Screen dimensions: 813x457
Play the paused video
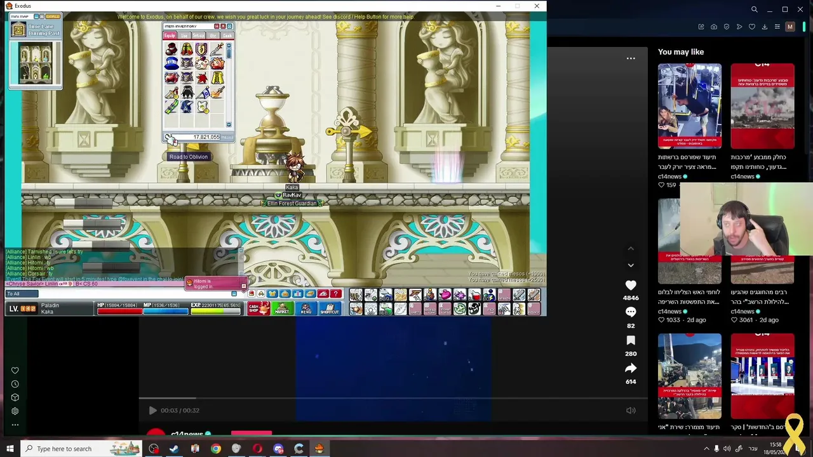[152, 411]
